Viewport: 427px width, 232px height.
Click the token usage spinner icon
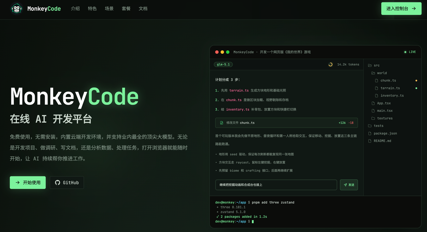[330, 64]
